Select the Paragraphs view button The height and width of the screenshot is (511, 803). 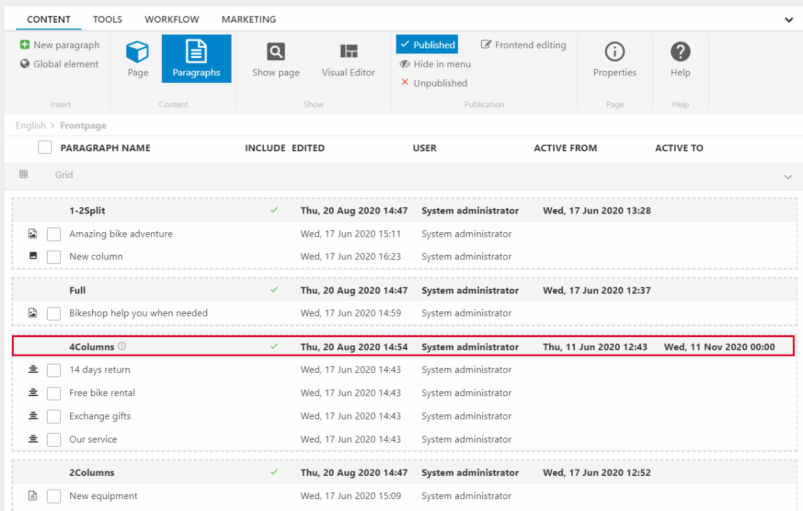pyautogui.click(x=196, y=59)
